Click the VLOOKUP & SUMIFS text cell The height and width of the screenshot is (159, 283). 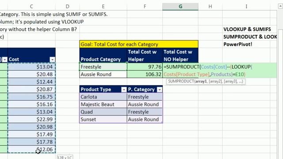pyautogui.click(x=247, y=29)
